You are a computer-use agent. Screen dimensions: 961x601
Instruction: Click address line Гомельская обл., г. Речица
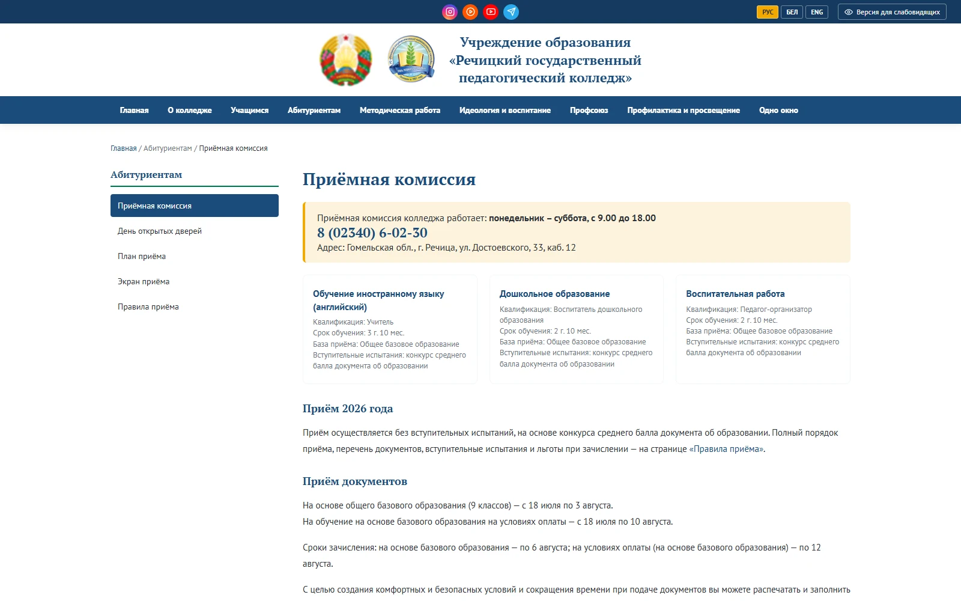[446, 248]
